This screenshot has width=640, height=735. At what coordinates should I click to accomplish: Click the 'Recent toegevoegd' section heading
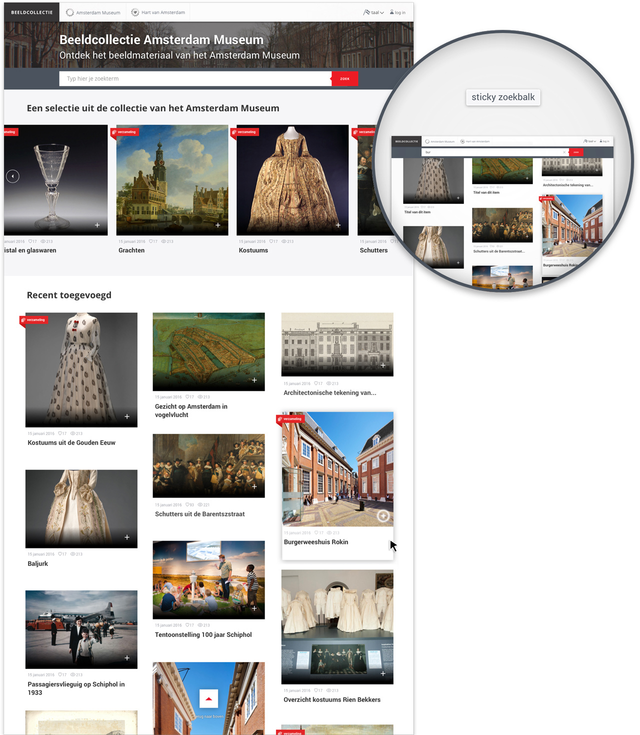69,295
